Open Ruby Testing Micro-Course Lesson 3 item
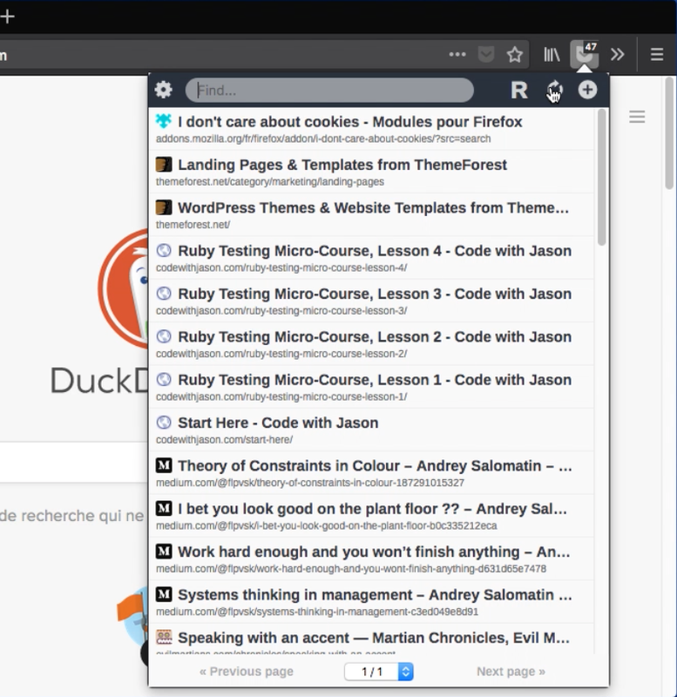The height and width of the screenshot is (697, 677). point(372,301)
